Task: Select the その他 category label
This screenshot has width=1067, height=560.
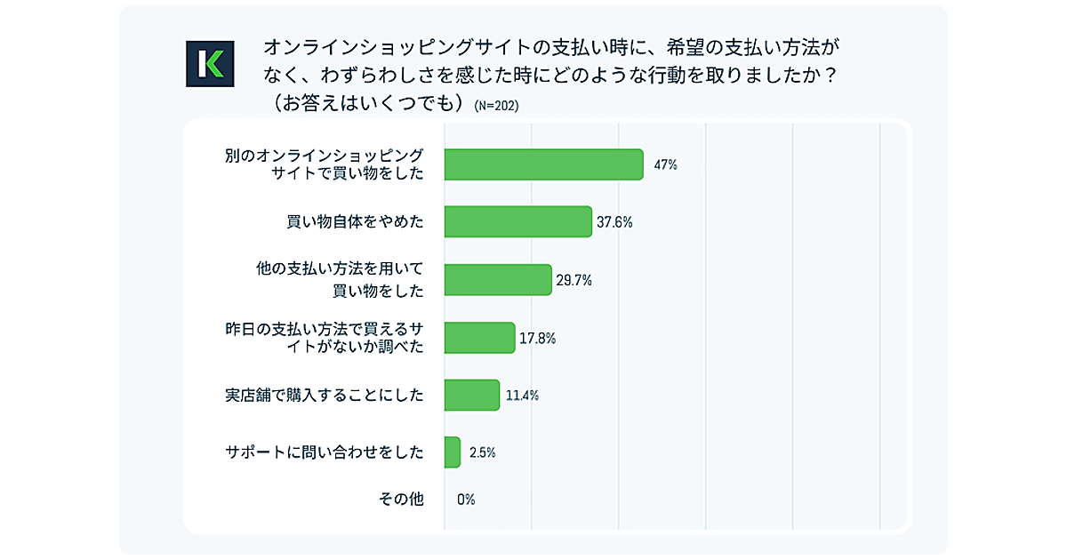Action: (402, 500)
